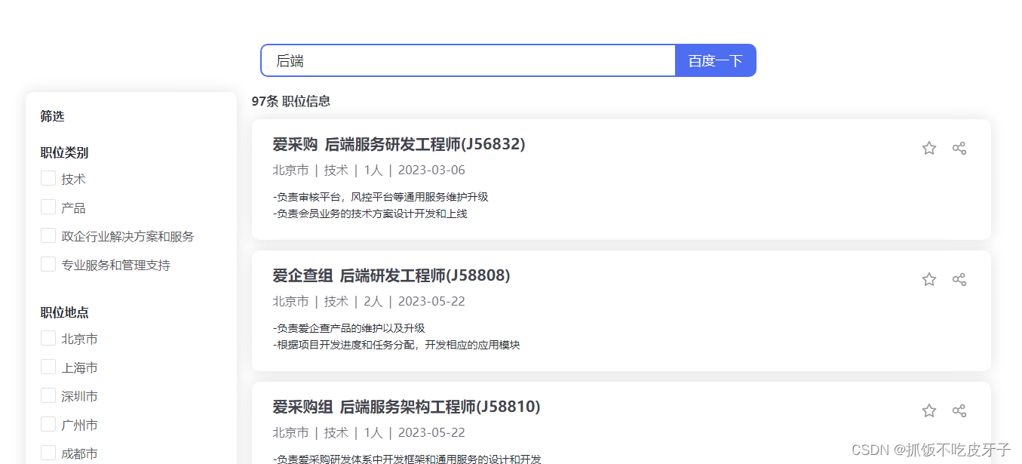This screenshot has height=464, width=1022.
Task: Click the 2人 headcount in J58808 card
Action: click(373, 301)
